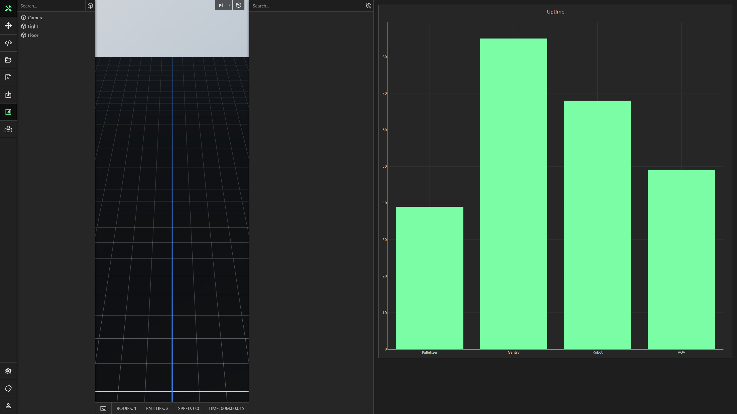Click the Gantry bar in chart
Viewport: 737px width, 414px height.
(514, 194)
